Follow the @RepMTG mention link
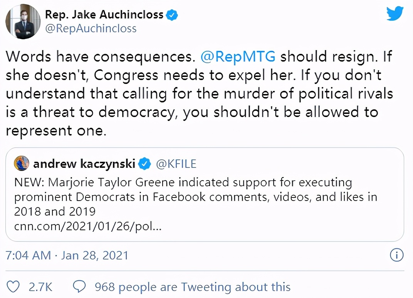The width and height of the screenshot is (413, 298). click(x=238, y=57)
